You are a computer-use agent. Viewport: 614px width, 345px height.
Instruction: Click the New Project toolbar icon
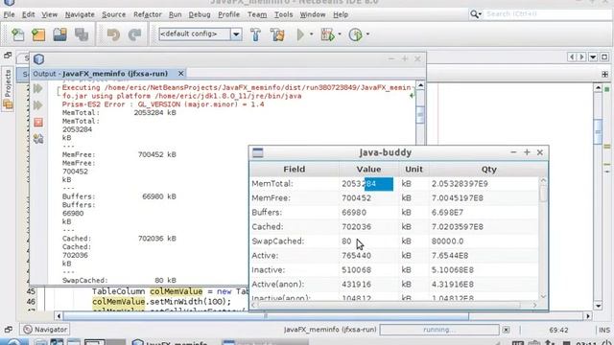[x=38, y=34]
